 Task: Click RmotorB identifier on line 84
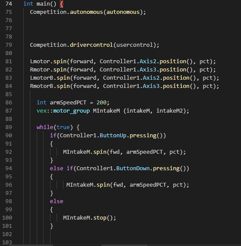click(x=41, y=86)
